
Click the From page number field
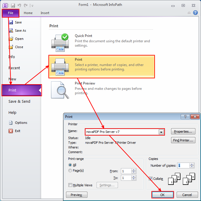point(126,171)
